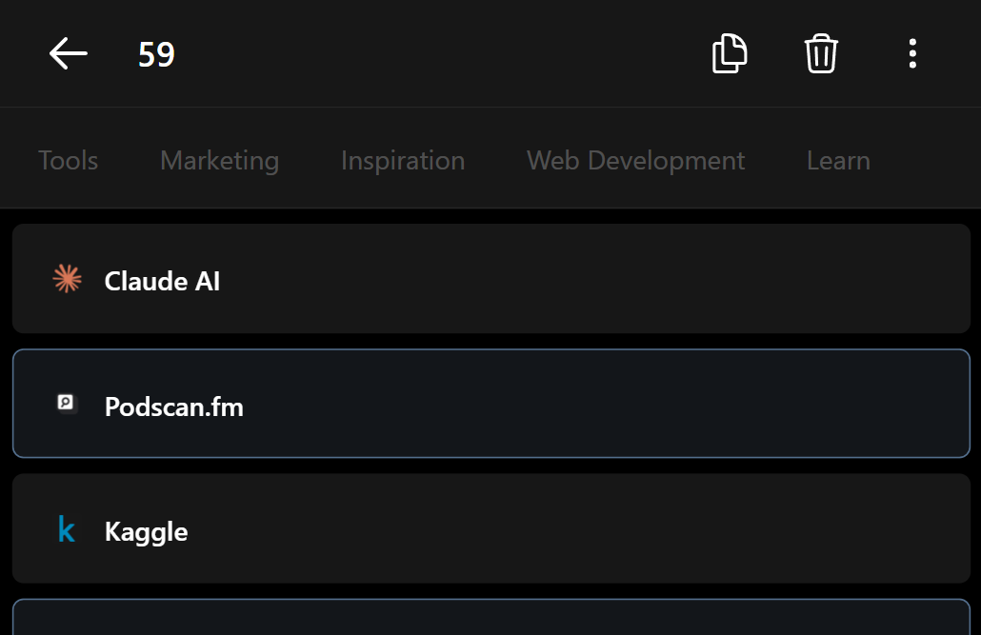Switch to the Web Development tab
981x635 pixels.
click(635, 161)
